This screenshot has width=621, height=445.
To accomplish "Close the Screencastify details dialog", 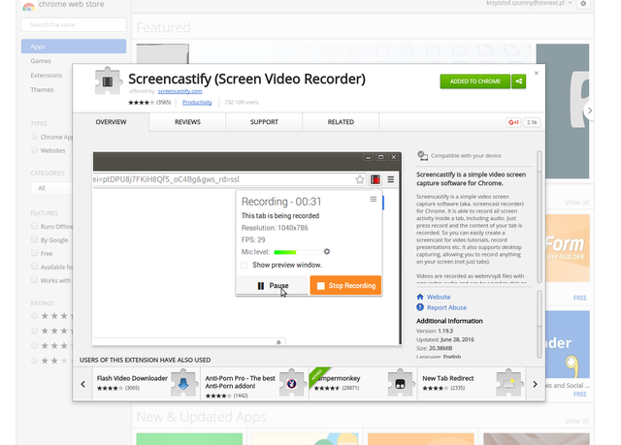I will point(537,73).
